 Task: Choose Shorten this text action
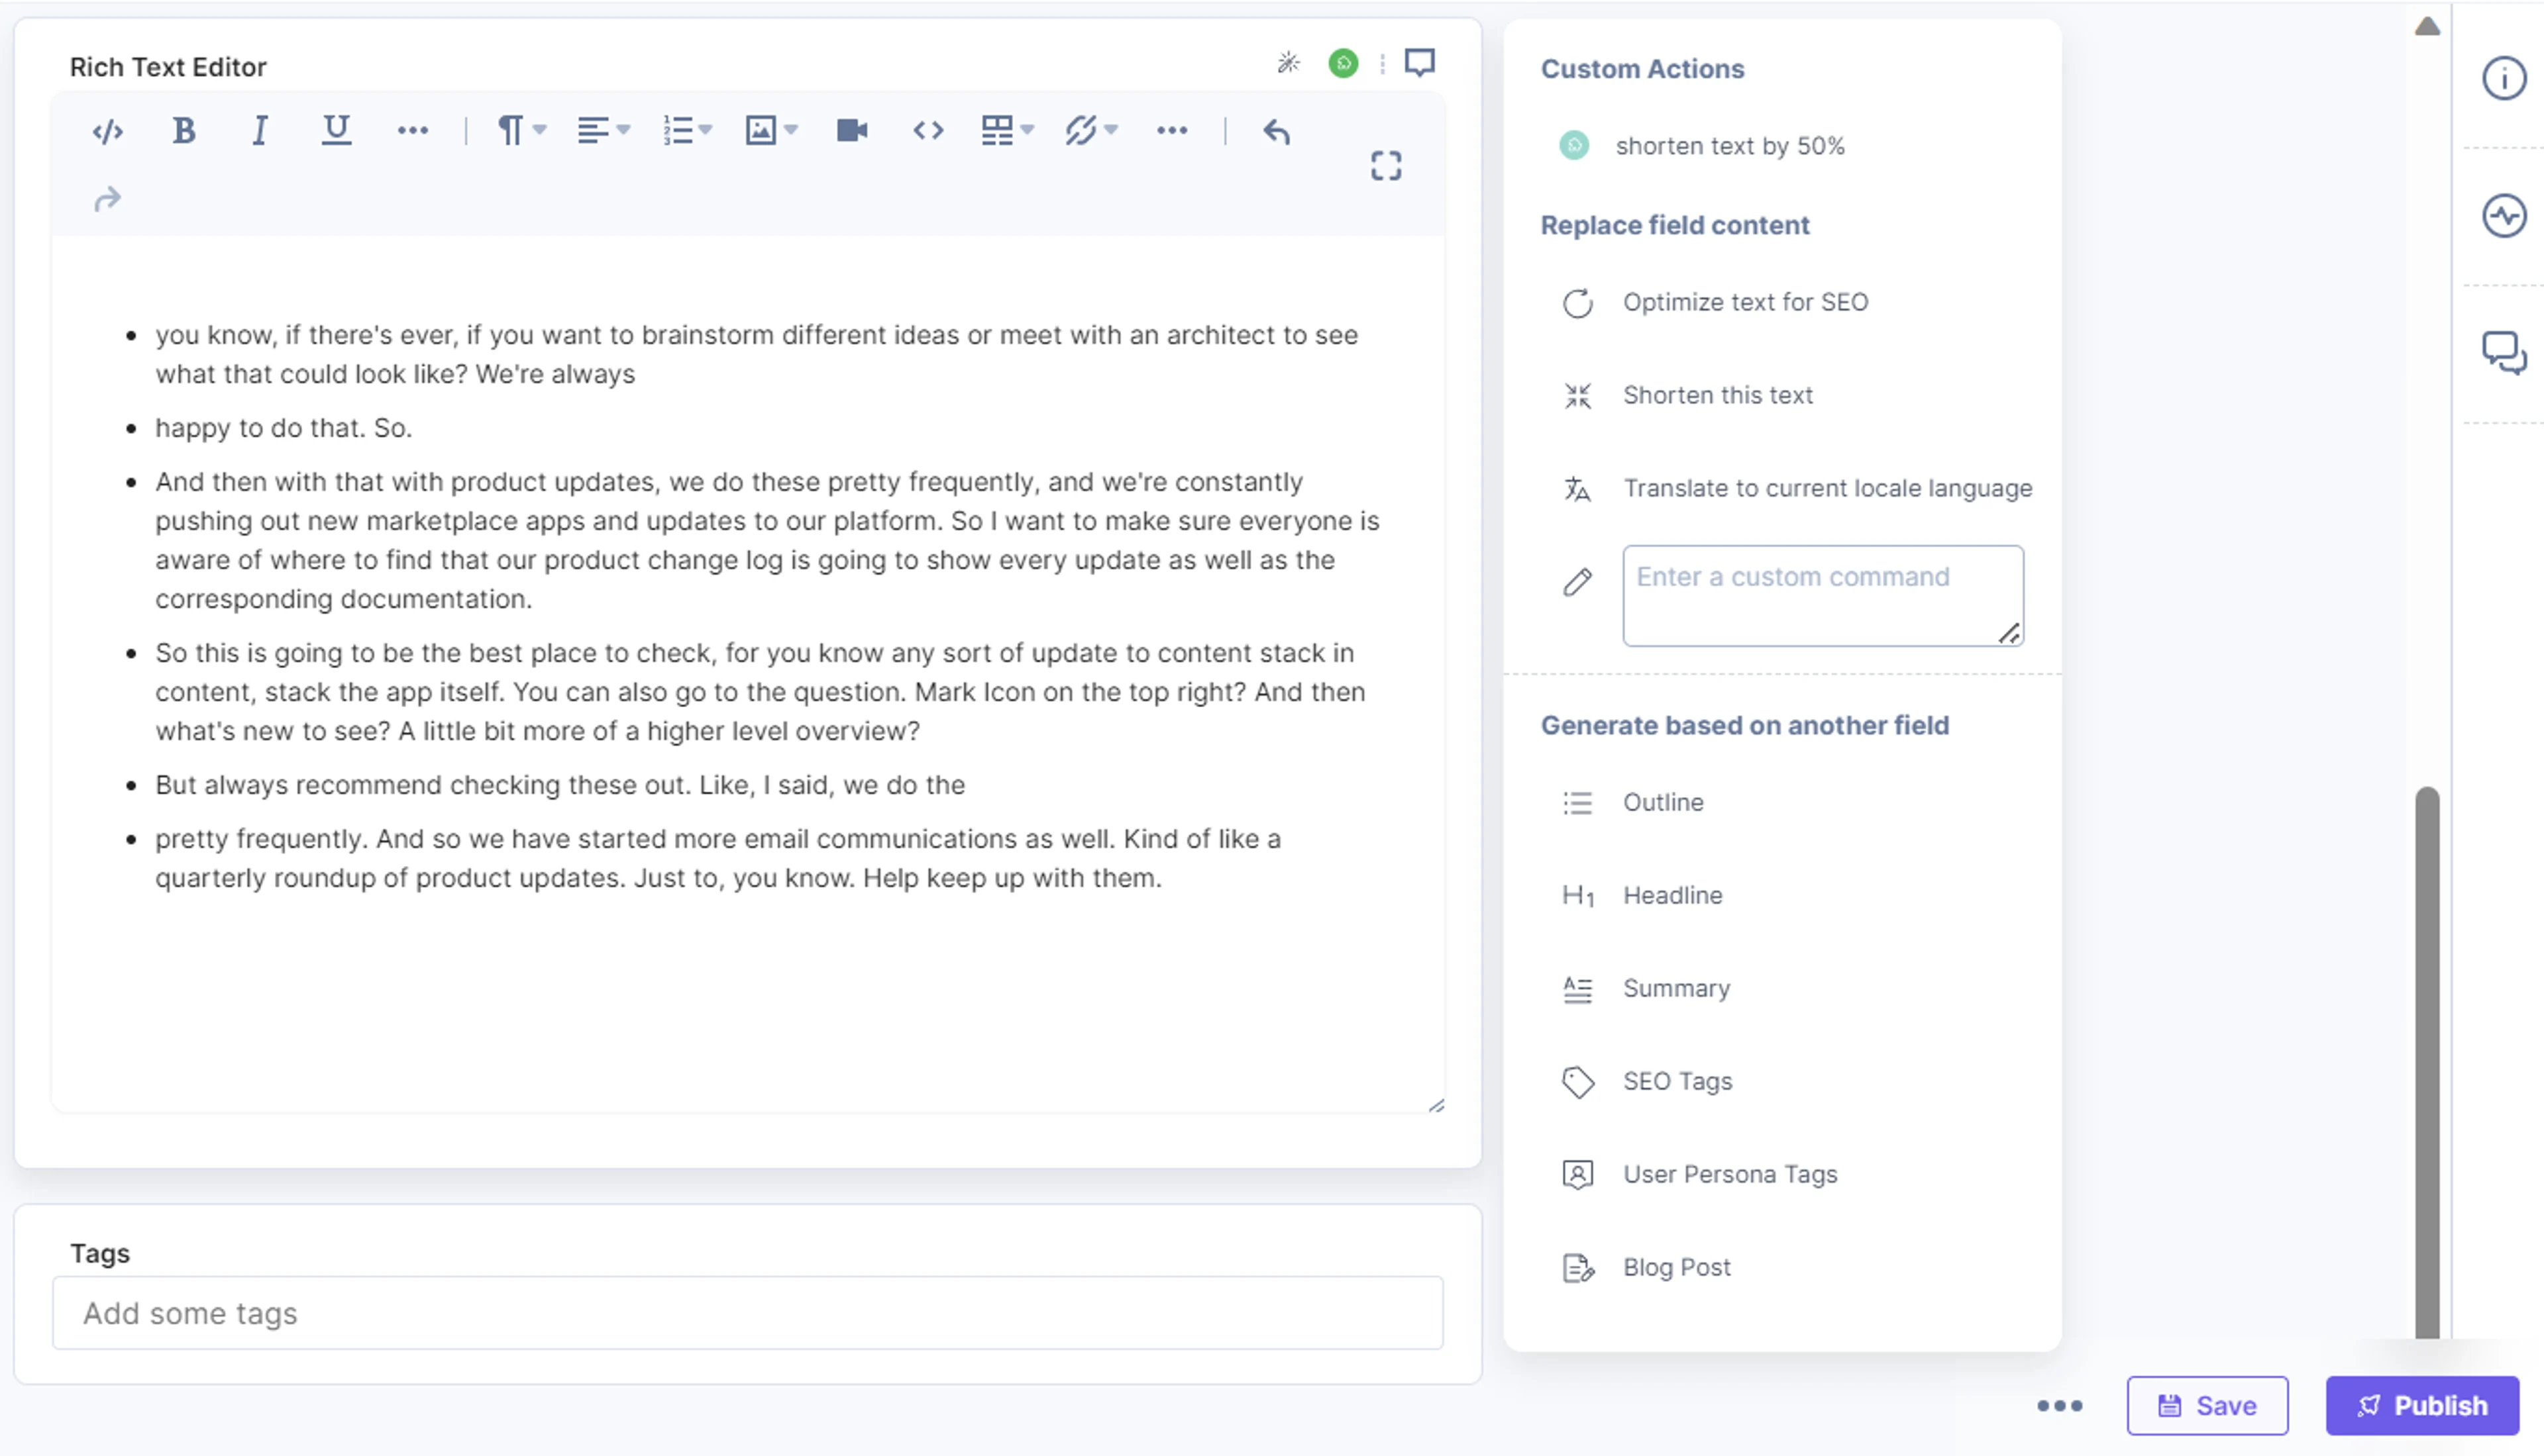coord(1717,395)
